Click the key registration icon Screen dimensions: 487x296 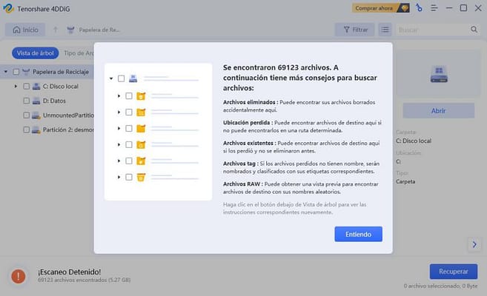point(419,8)
